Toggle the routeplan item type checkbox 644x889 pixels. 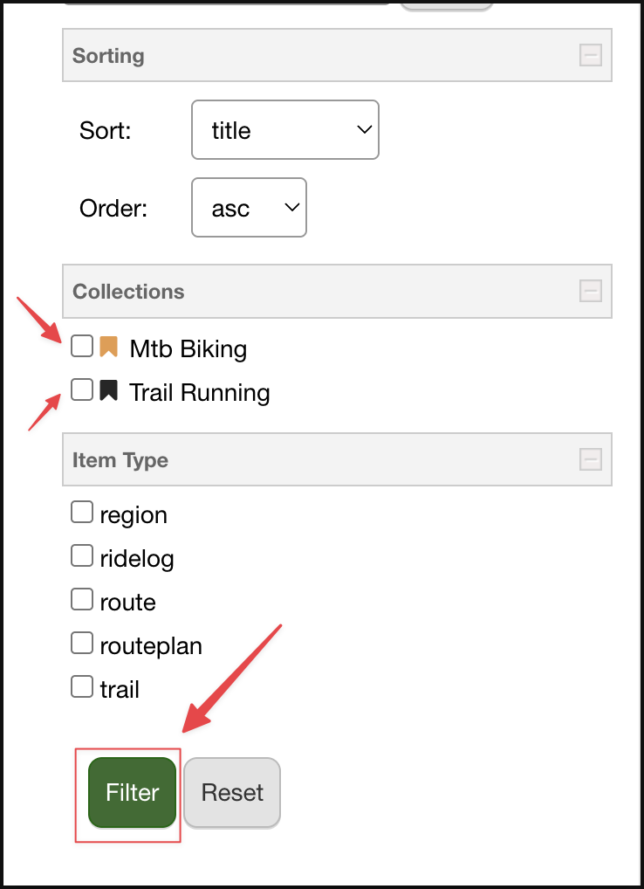pos(82,644)
